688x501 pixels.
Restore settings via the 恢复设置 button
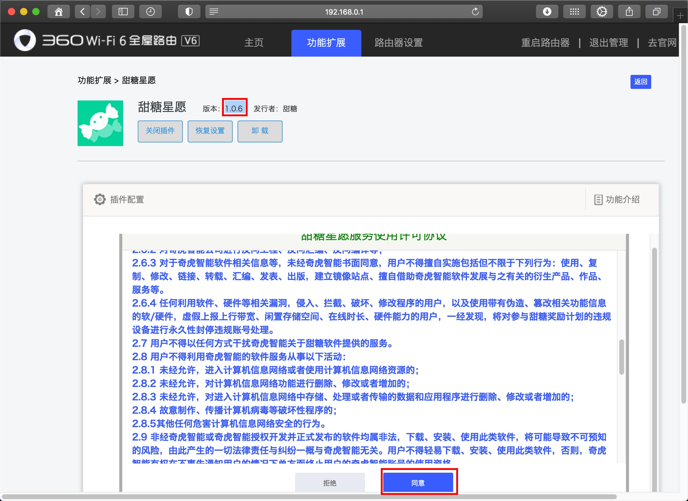[210, 131]
